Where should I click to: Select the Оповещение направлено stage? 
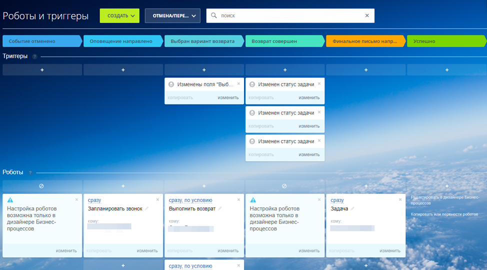[123, 41]
